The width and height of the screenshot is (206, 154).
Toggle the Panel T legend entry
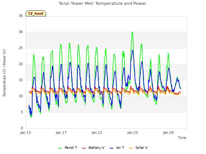tap(68, 148)
